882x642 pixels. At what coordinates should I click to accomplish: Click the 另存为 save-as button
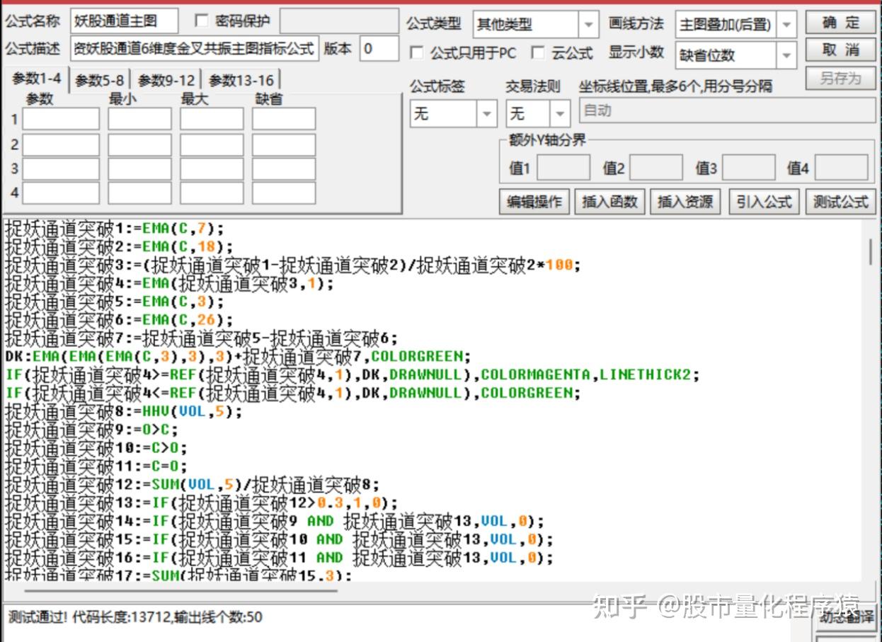pyautogui.click(x=840, y=78)
